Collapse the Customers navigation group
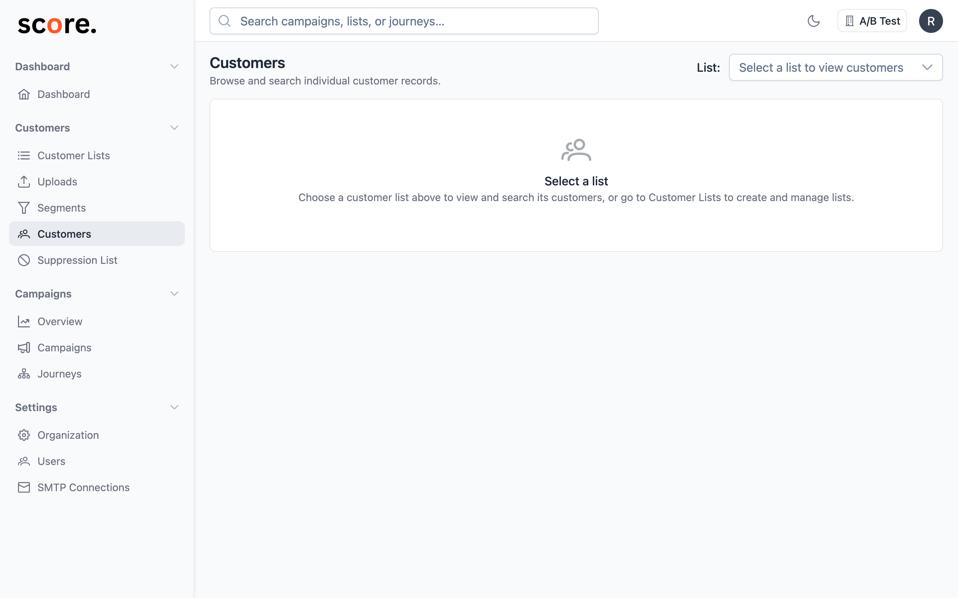The height and width of the screenshot is (598, 958). (x=175, y=127)
